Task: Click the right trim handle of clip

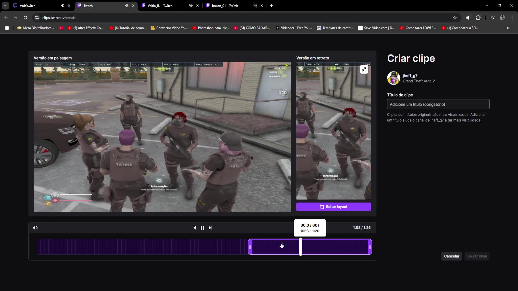Action: pyautogui.click(x=370, y=247)
